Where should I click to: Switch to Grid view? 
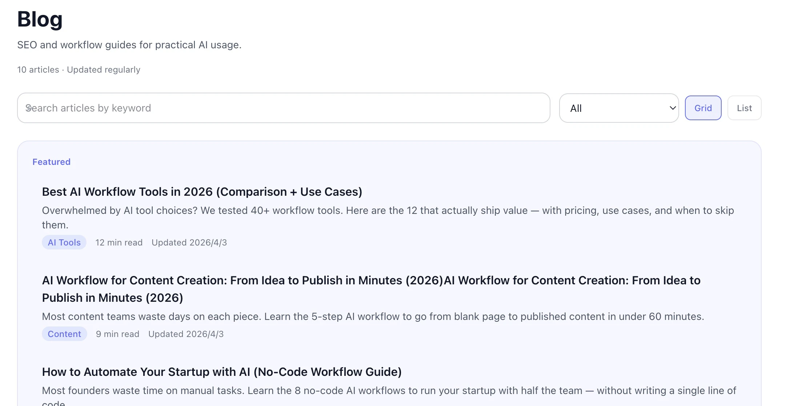click(703, 108)
